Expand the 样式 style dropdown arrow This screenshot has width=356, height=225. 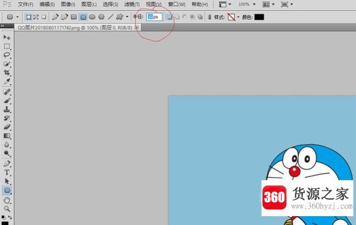click(238, 17)
